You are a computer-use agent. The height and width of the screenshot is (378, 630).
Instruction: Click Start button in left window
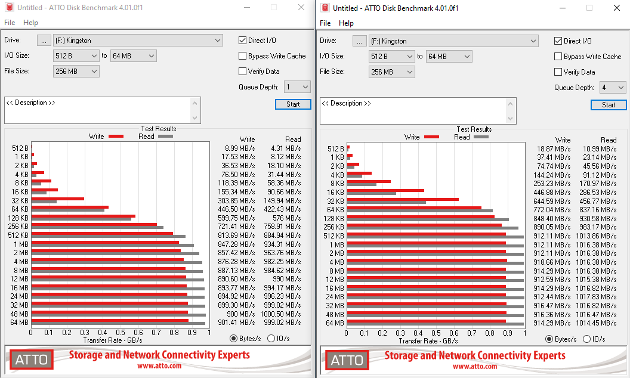click(x=293, y=104)
